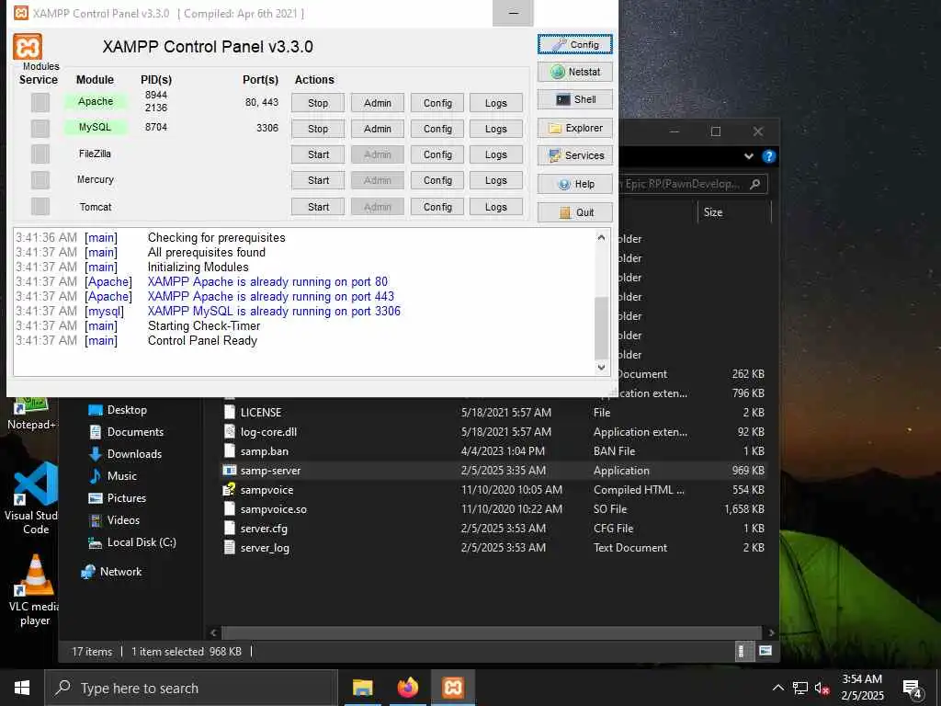Viewport: 941px width, 706px height.
Task: Switch to large icons view in Explorer
Action: (x=765, y=651)
